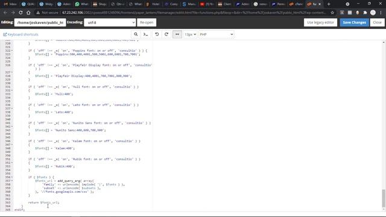The height and width of the screenshot is (217, 386).
Task: Close the active file editor tab
Action: tap(320, 4)
